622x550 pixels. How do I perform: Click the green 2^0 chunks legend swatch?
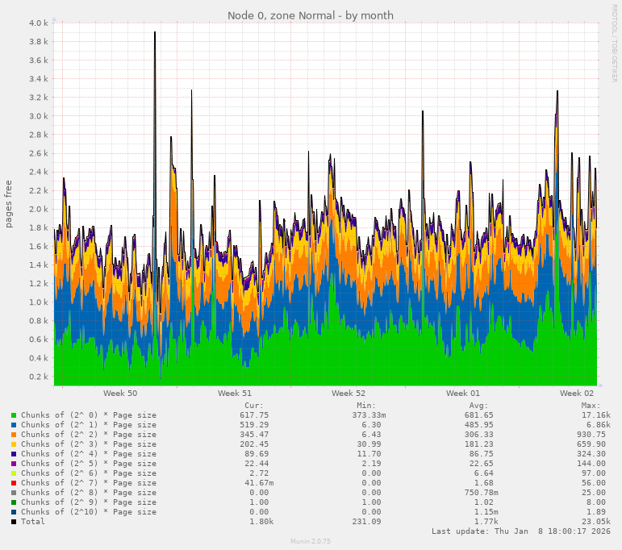(x=14, y=415)
